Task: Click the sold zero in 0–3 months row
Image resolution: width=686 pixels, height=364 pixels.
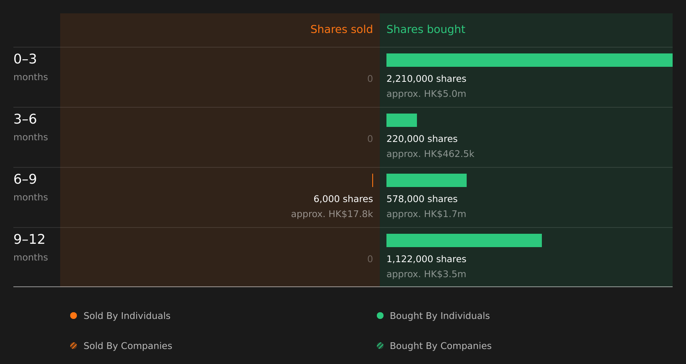Action: point(370,79)
